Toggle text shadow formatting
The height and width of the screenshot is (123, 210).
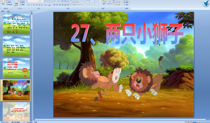pyautogui.click(x=39, y=5)
